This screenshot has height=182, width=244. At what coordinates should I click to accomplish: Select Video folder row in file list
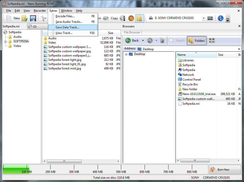point(82,43)
